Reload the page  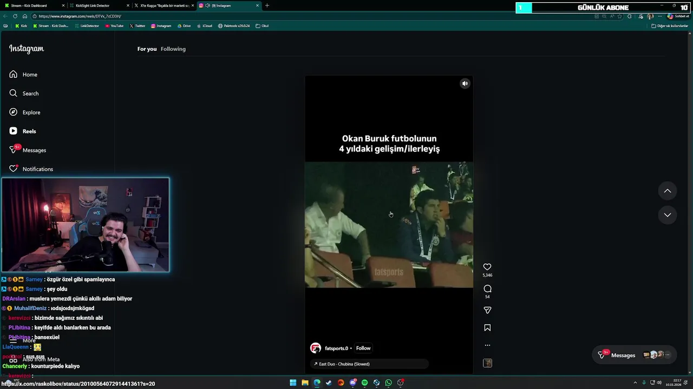click(15, 16)
